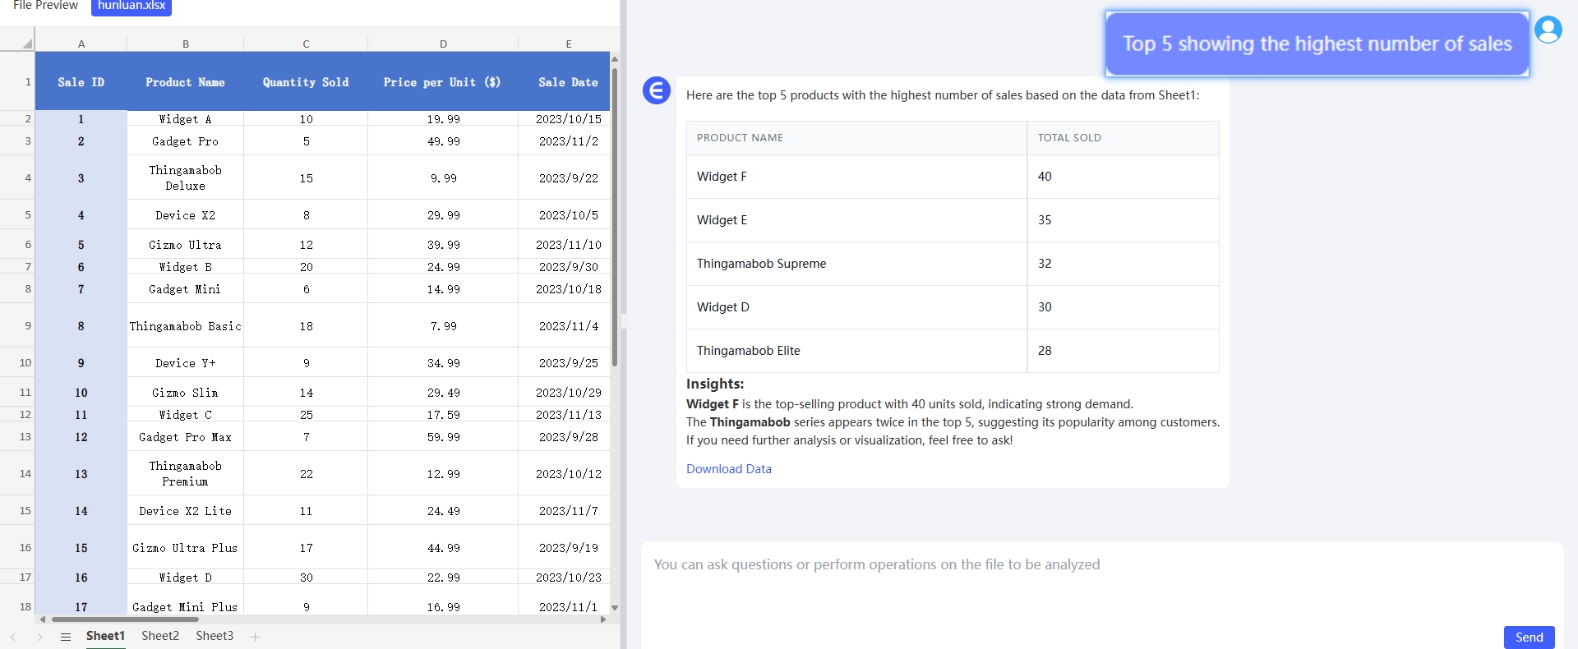Click the assistant logo icon beside the reply
The width and height of the screenshot is (1578, 649).
coord(656,90)
